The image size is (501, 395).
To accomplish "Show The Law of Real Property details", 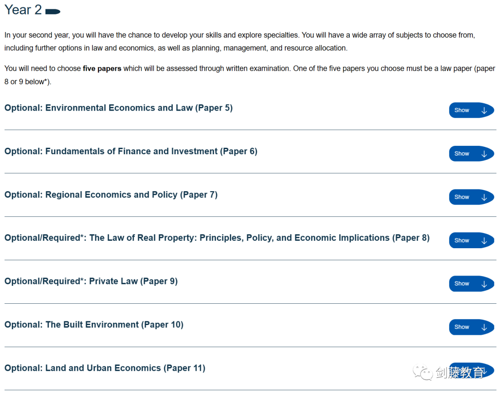I will (471, 240).
